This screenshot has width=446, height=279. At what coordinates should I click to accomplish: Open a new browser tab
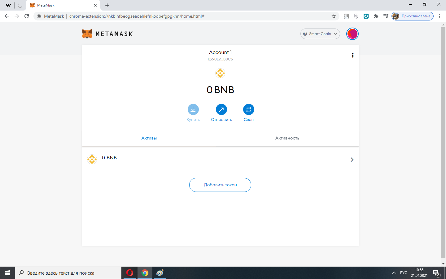[107, 5]
